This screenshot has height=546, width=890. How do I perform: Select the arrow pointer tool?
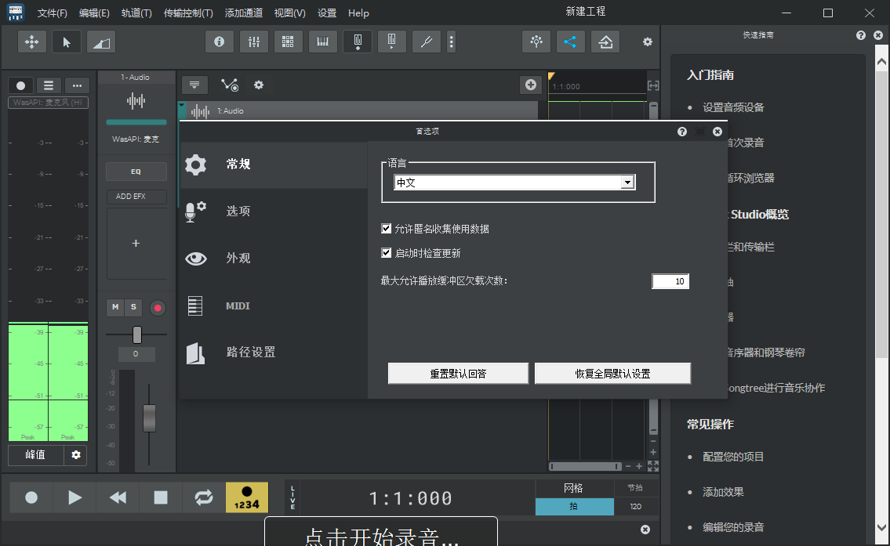tap(67, 42)
